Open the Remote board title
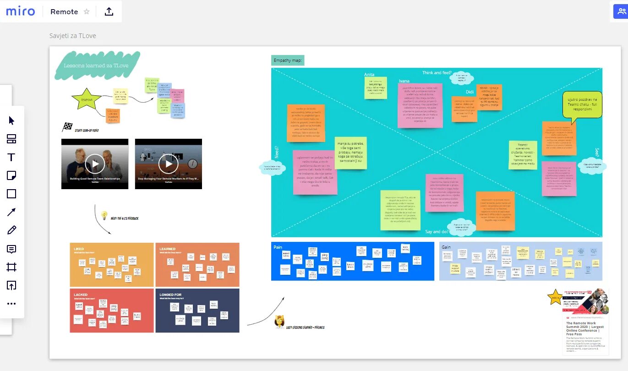This screenshot has width=628, height=371. pos(64,11)
